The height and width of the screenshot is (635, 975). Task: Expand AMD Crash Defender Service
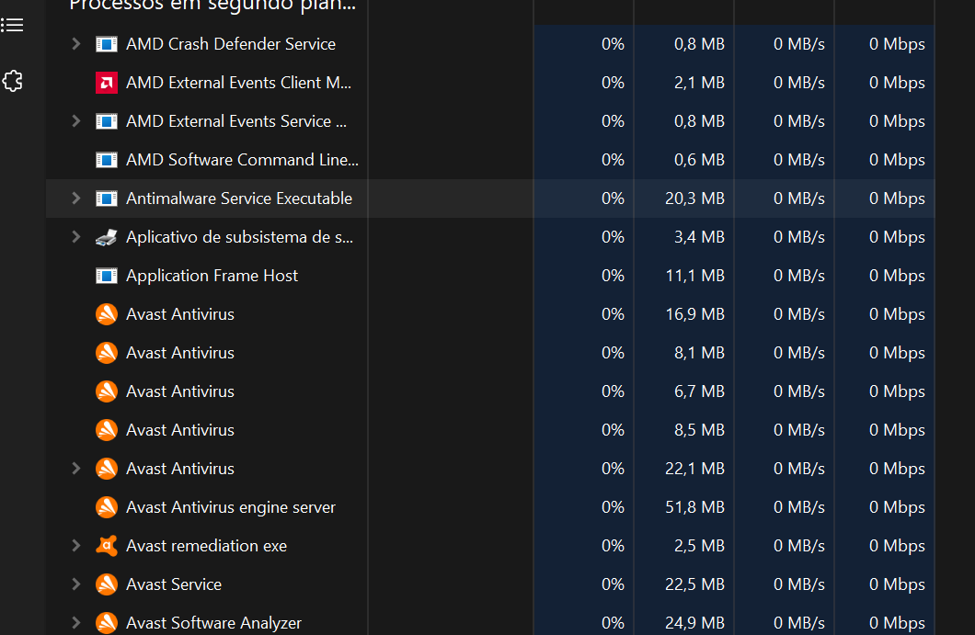(75, 43)
